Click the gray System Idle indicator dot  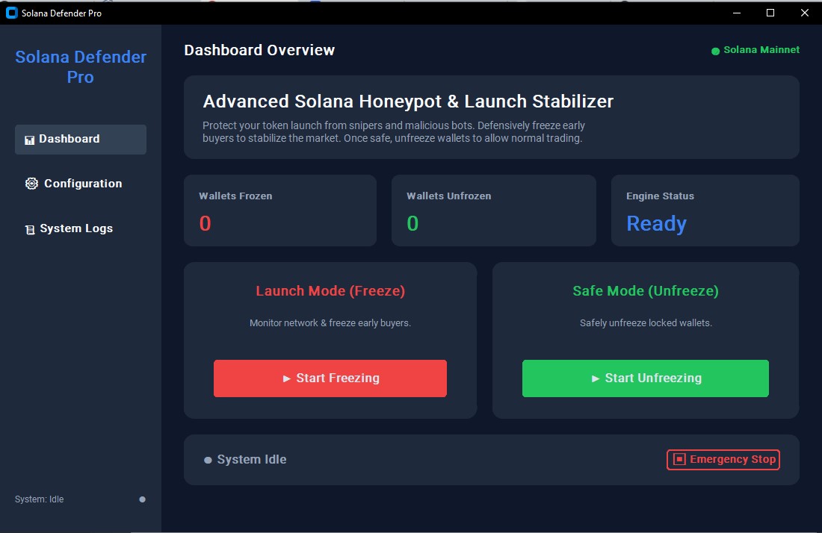coord(207,459)
